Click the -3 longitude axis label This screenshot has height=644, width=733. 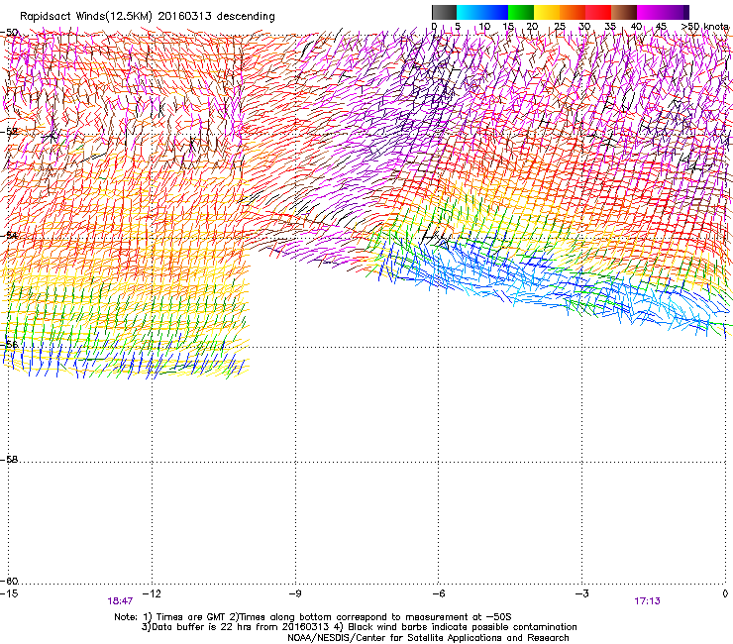pyautogui.click(x=582, y=593)
